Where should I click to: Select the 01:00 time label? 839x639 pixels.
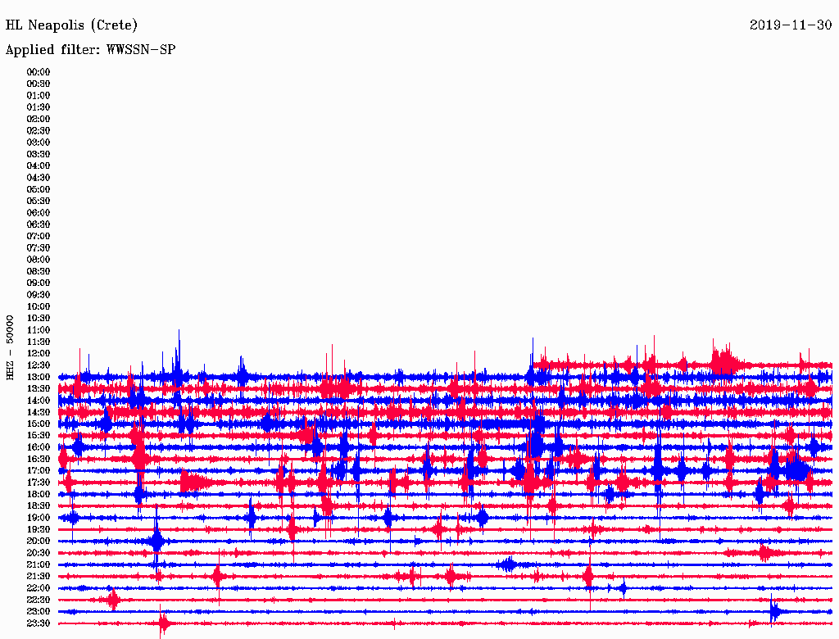pyautogui.click(x=39, y=96)
